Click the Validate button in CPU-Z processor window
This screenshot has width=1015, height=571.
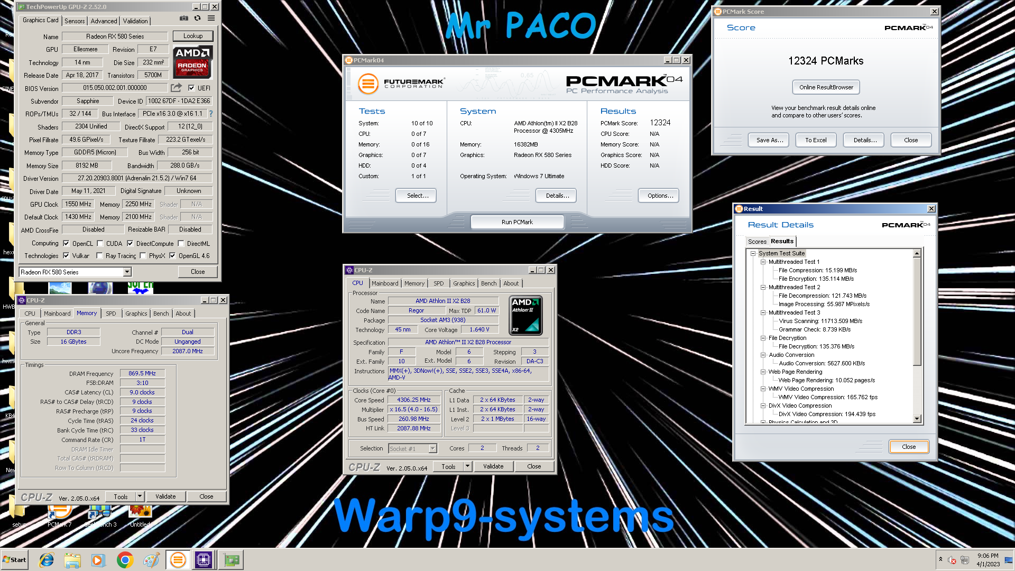pyautogui.click(x=493, y=466)
